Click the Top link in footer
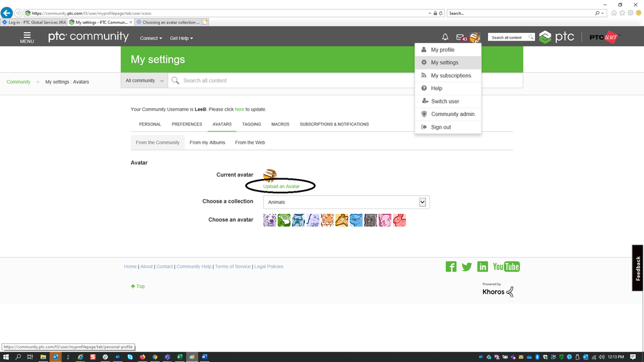The width and height of the screenshot is (644, 362). coord(137,287)
